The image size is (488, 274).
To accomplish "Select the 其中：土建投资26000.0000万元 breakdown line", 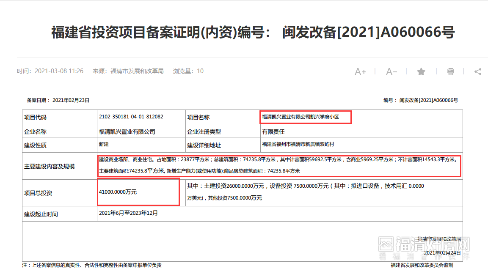I will (x=305, y=186).
